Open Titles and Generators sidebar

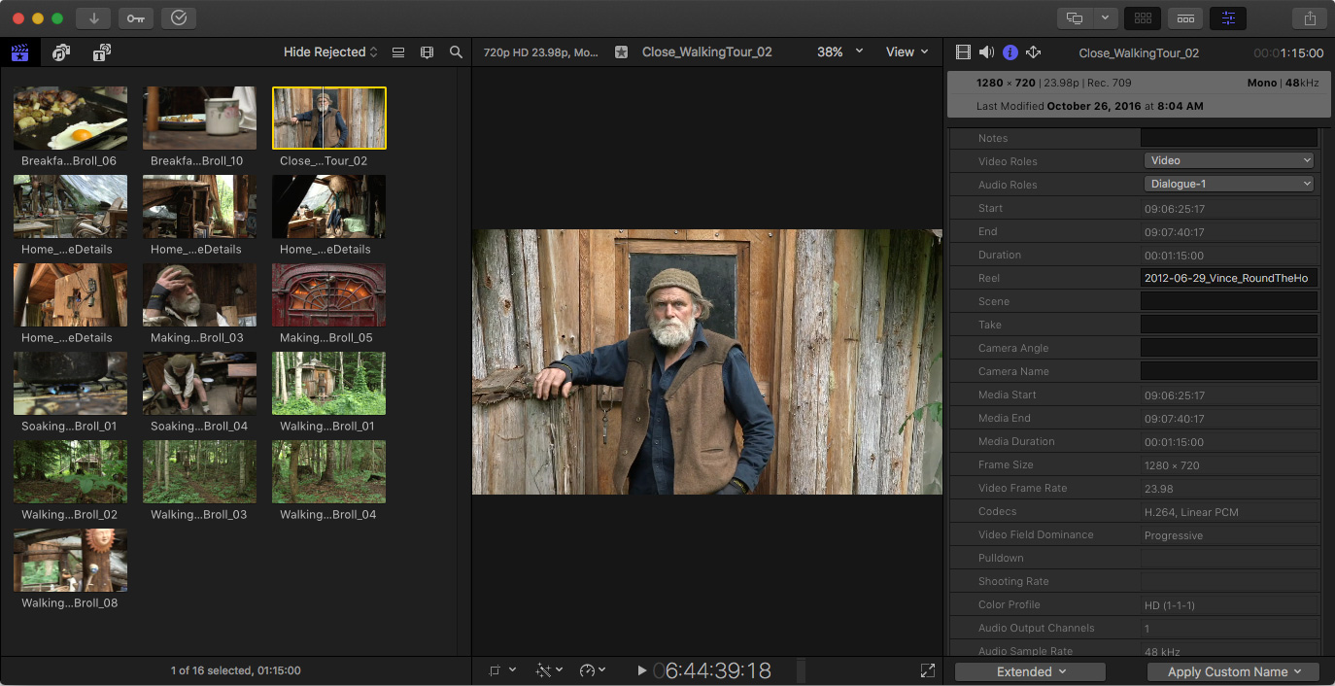(x=102, y=52)
